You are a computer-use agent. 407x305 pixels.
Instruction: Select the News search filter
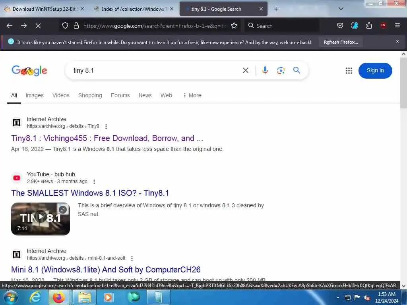pos(145,95)
